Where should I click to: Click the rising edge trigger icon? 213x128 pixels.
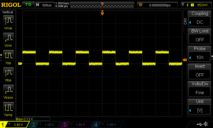pos(188,5)
